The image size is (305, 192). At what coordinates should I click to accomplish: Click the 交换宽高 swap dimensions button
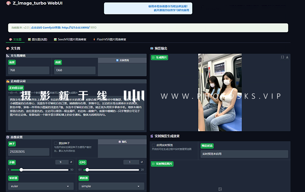[122, 60]
